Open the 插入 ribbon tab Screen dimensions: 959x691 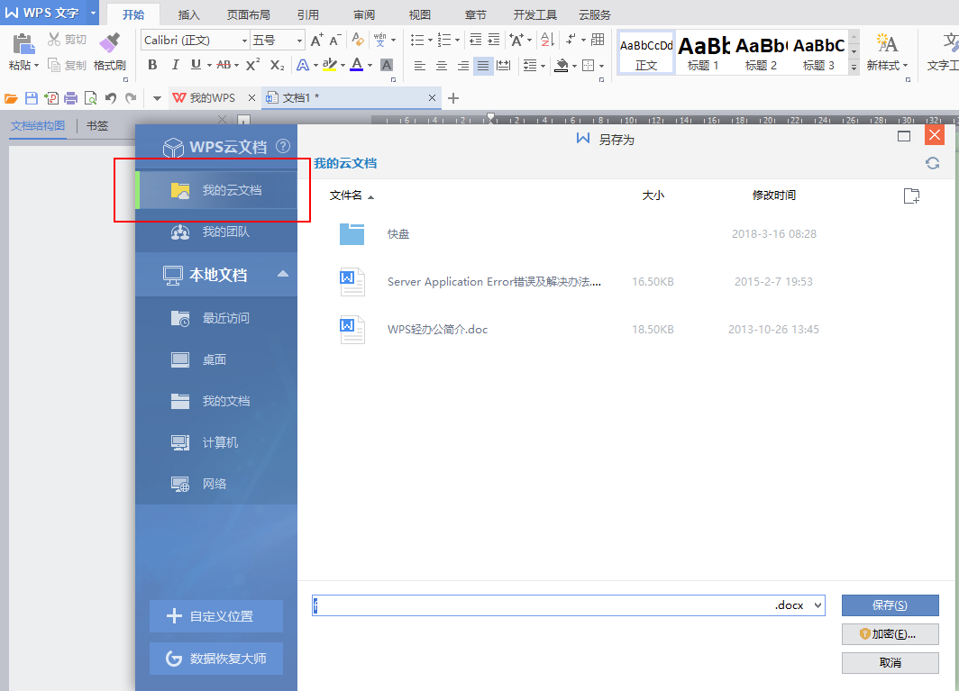click(189, 14)
